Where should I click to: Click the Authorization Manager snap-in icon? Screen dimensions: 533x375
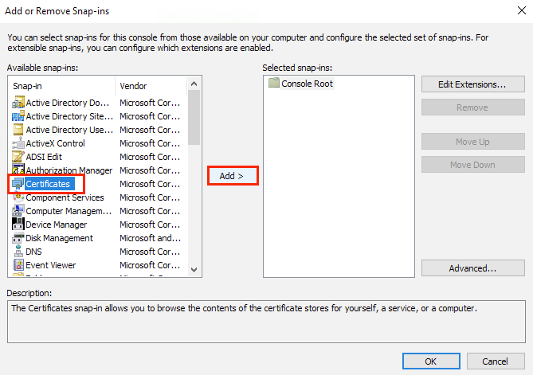(x=18, y=170)
